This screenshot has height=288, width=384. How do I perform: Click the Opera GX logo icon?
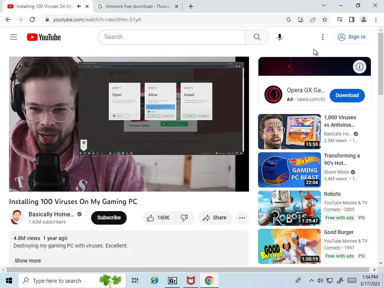273,94
